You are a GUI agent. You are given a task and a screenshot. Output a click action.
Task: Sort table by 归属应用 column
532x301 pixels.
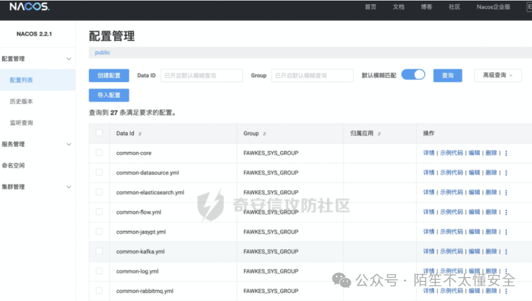tap(379, 134)
